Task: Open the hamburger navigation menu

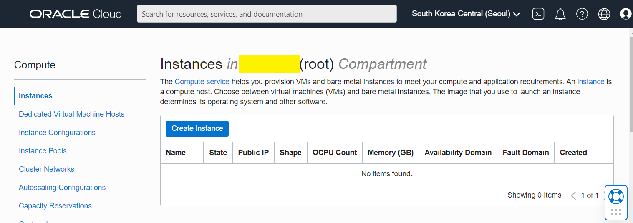Action: [x=10, y=13]
